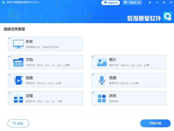Toggle the 文档 documents checkbox
The height and width of the screenshot is (131, 174).
(x=10, y=56)
